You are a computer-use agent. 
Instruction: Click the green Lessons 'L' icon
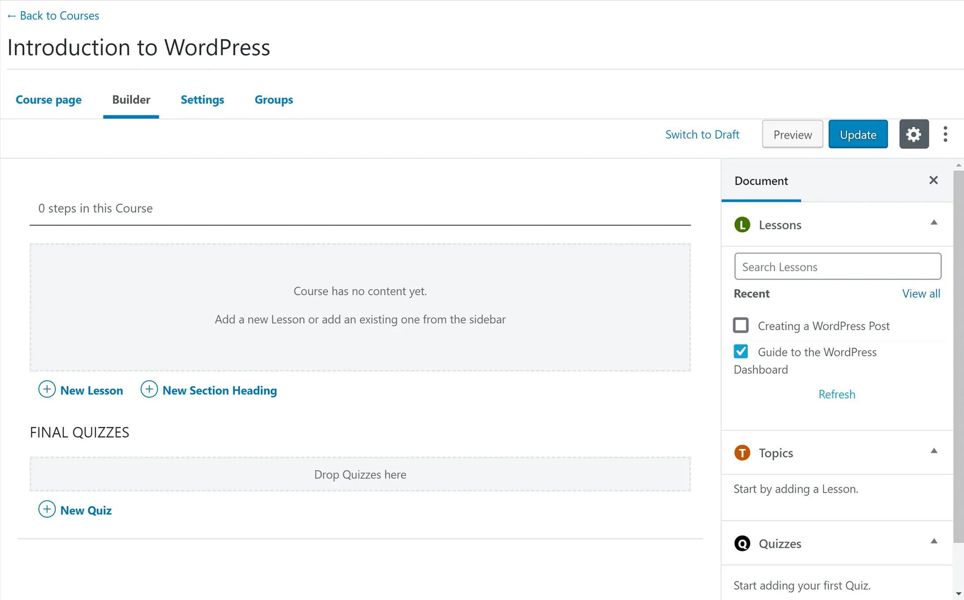[x=742, y=225]
